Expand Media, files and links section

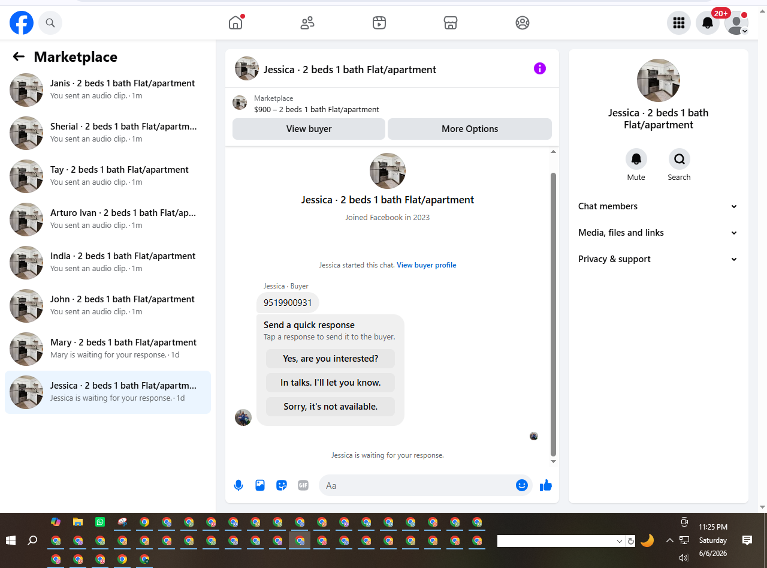658,233
